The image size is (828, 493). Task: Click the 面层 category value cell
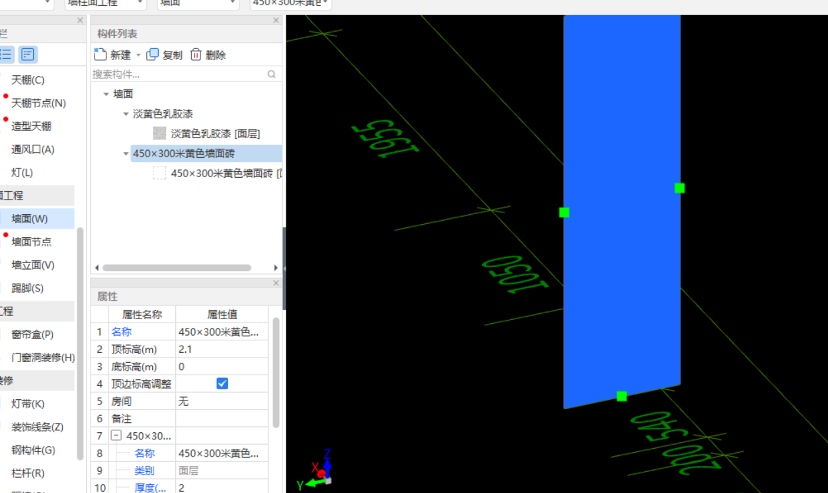tap(222, 471)
